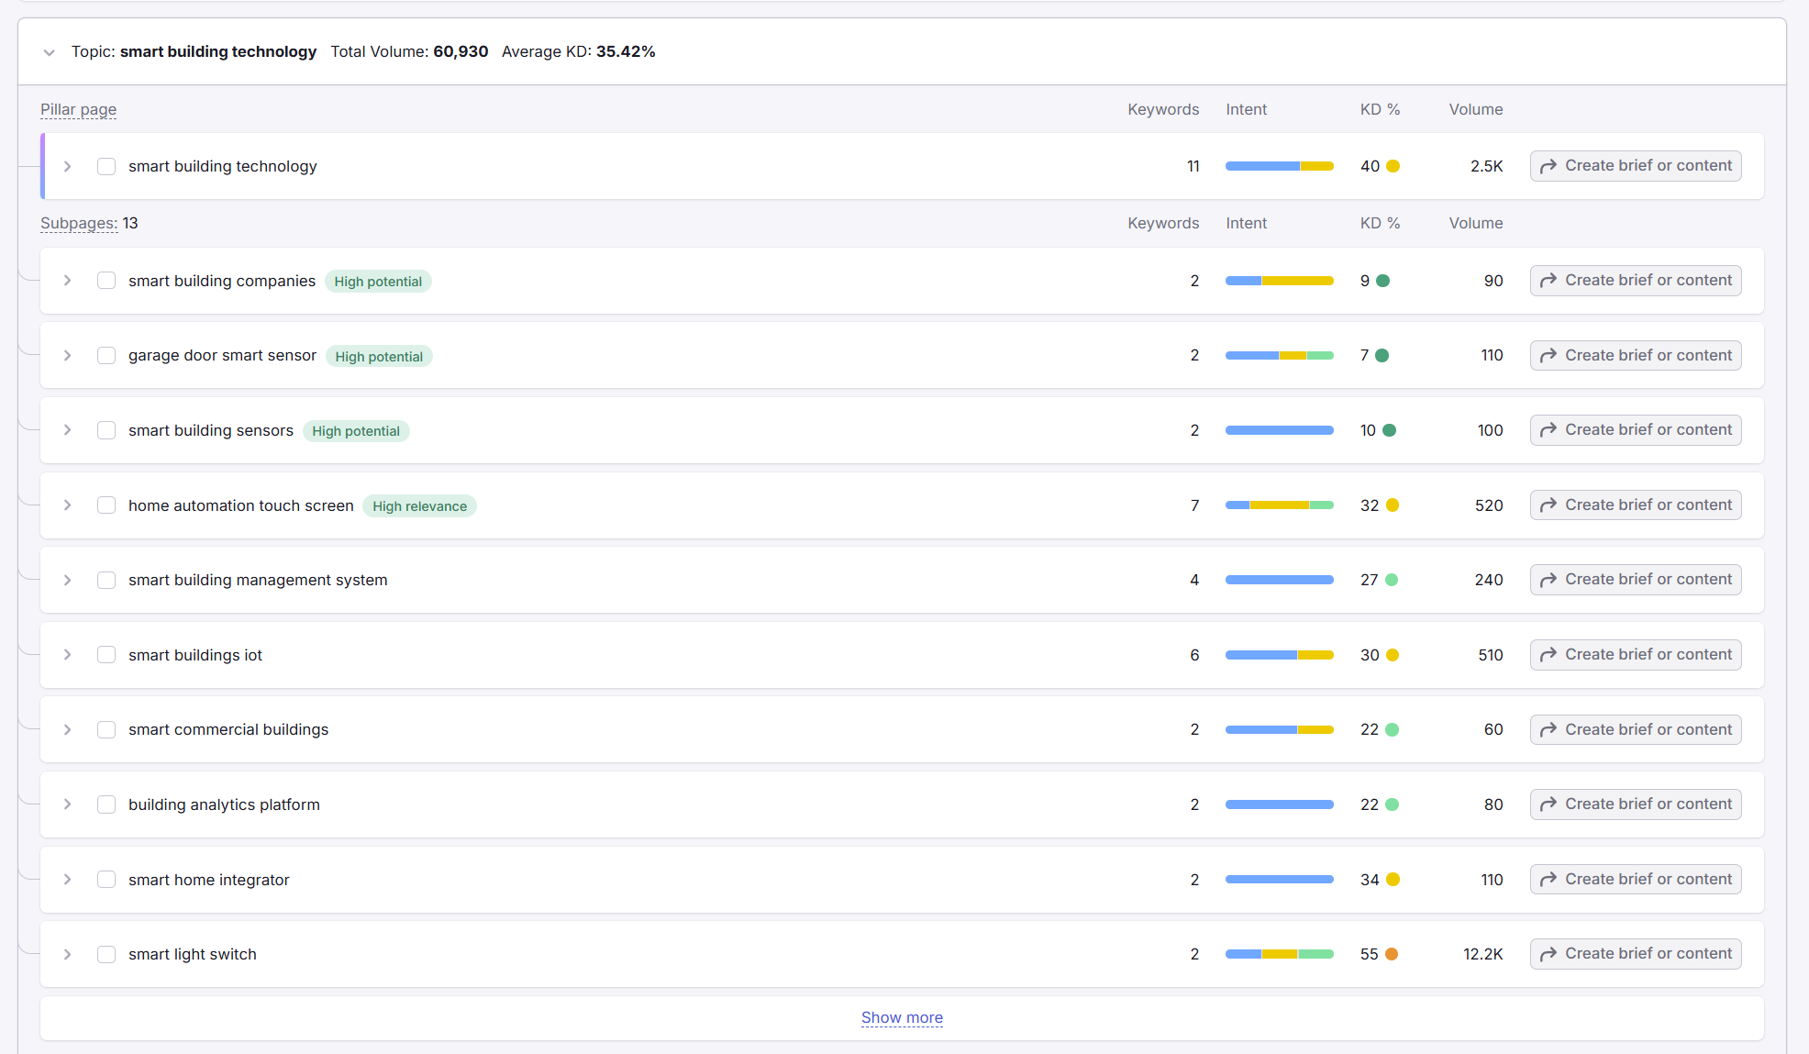Click KD dot for home automation touch screen

(1393, 505)
